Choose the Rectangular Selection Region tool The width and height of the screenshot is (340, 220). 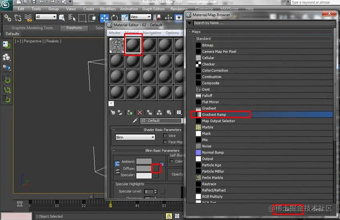coord(82,18)
